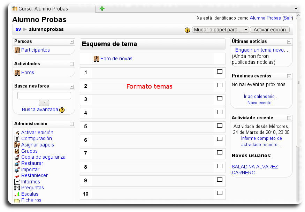Viewport: 305px width, 212px height.
Task: Click the Saír logout link
Action: tap(288, 18)
